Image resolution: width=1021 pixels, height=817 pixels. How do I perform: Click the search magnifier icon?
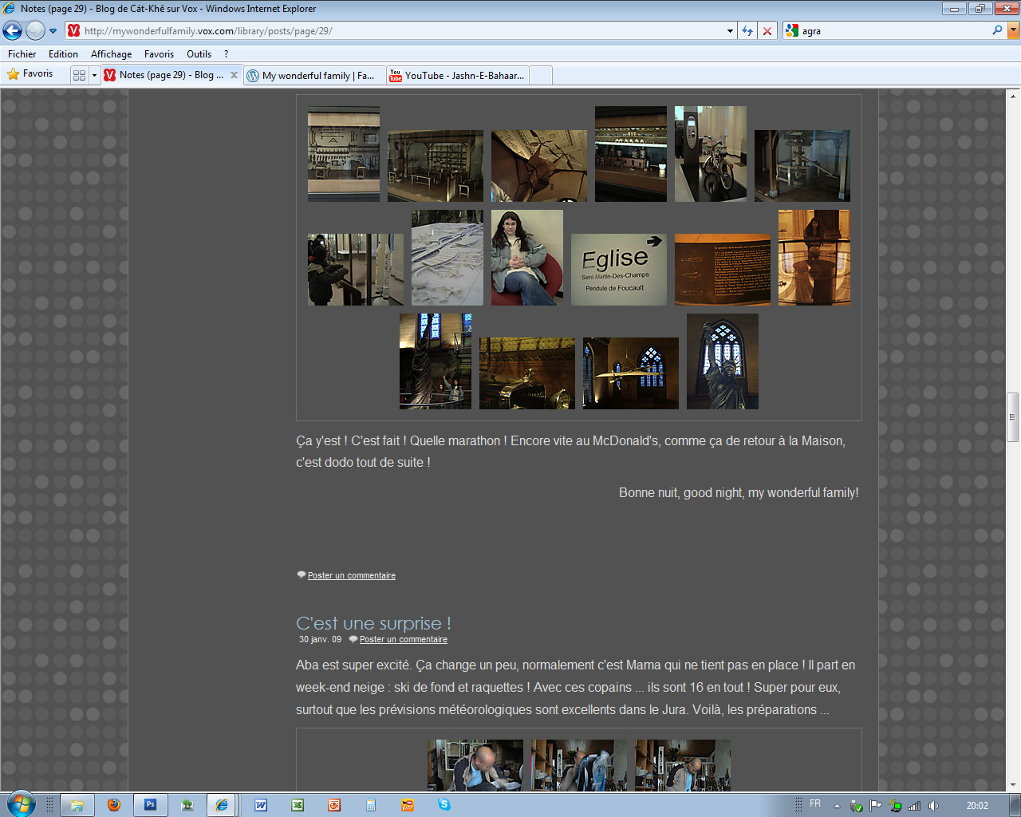click(997, 30)
